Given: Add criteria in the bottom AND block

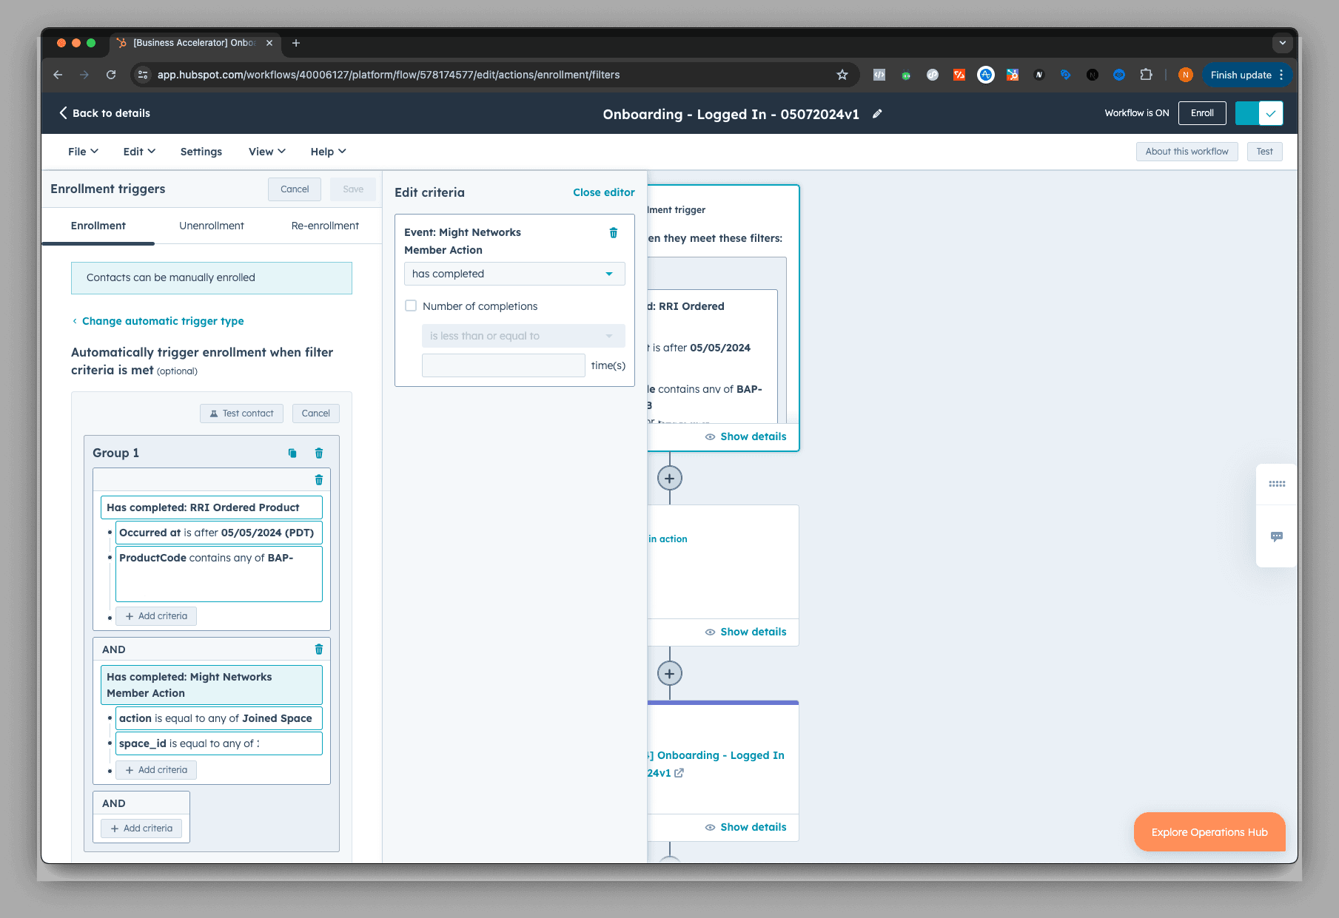Looking at the screenshot, I should point(141,828).
